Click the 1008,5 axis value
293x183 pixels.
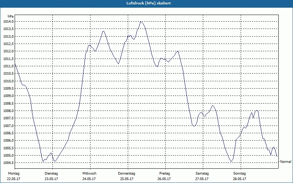pos(8,103)
